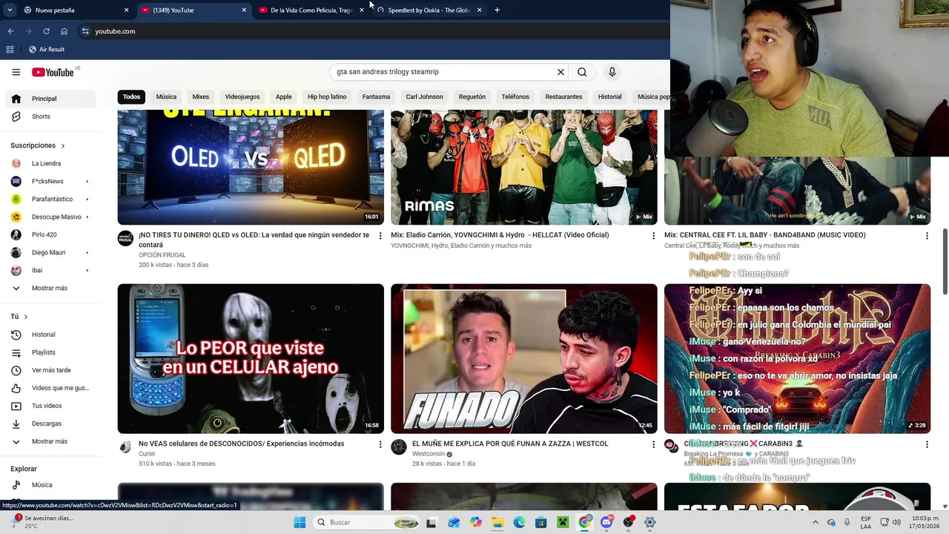The width and height of the screenshot is (949, 534).
Task: Open options for the celulares de DESCONOCIDOS video
Action: [x=380, y=444]
